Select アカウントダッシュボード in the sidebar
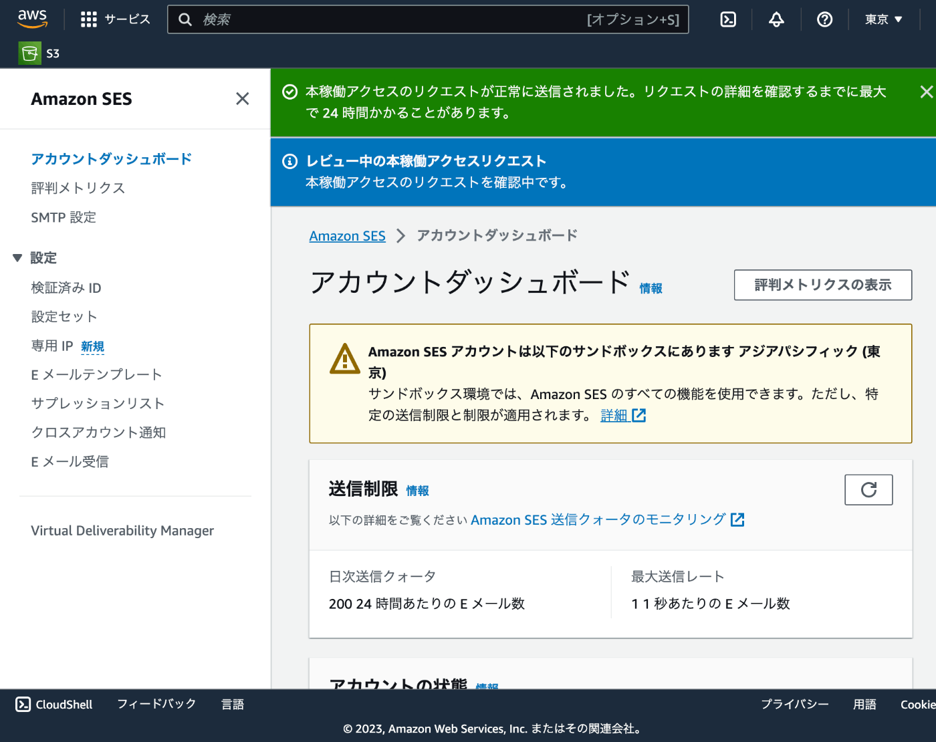This screenshot has height=742, width=936. coord(112,159)
